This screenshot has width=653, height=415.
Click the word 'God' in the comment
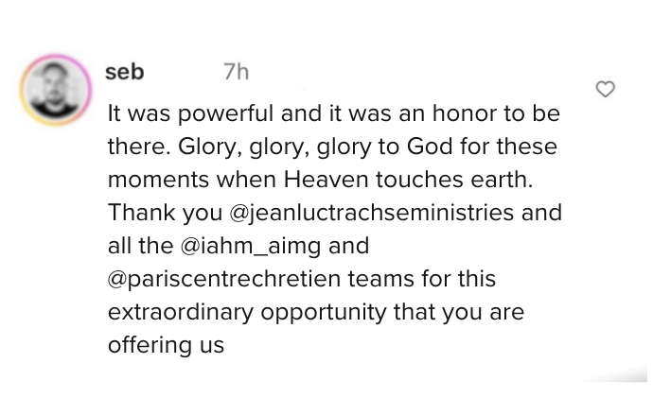430,147
